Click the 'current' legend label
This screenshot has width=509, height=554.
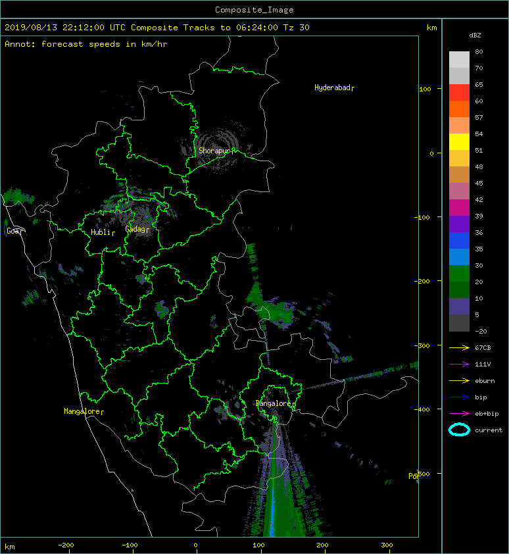pyautogui.click(x=489, y=430)
